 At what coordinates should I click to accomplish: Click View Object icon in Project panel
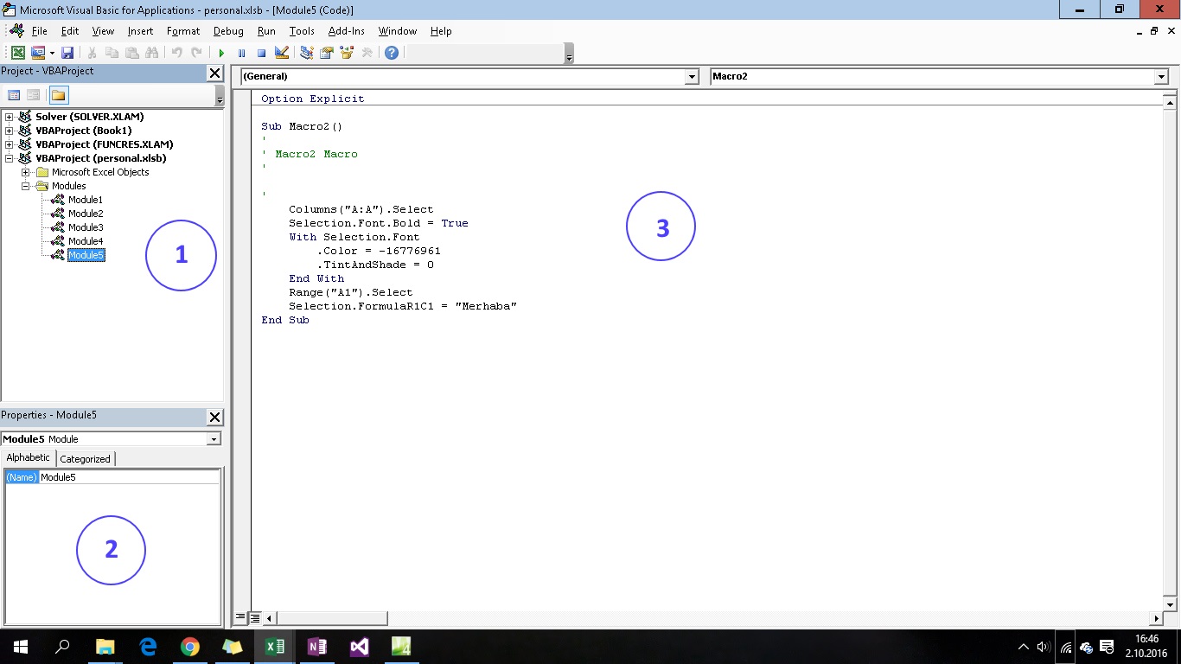click(33, 95)
